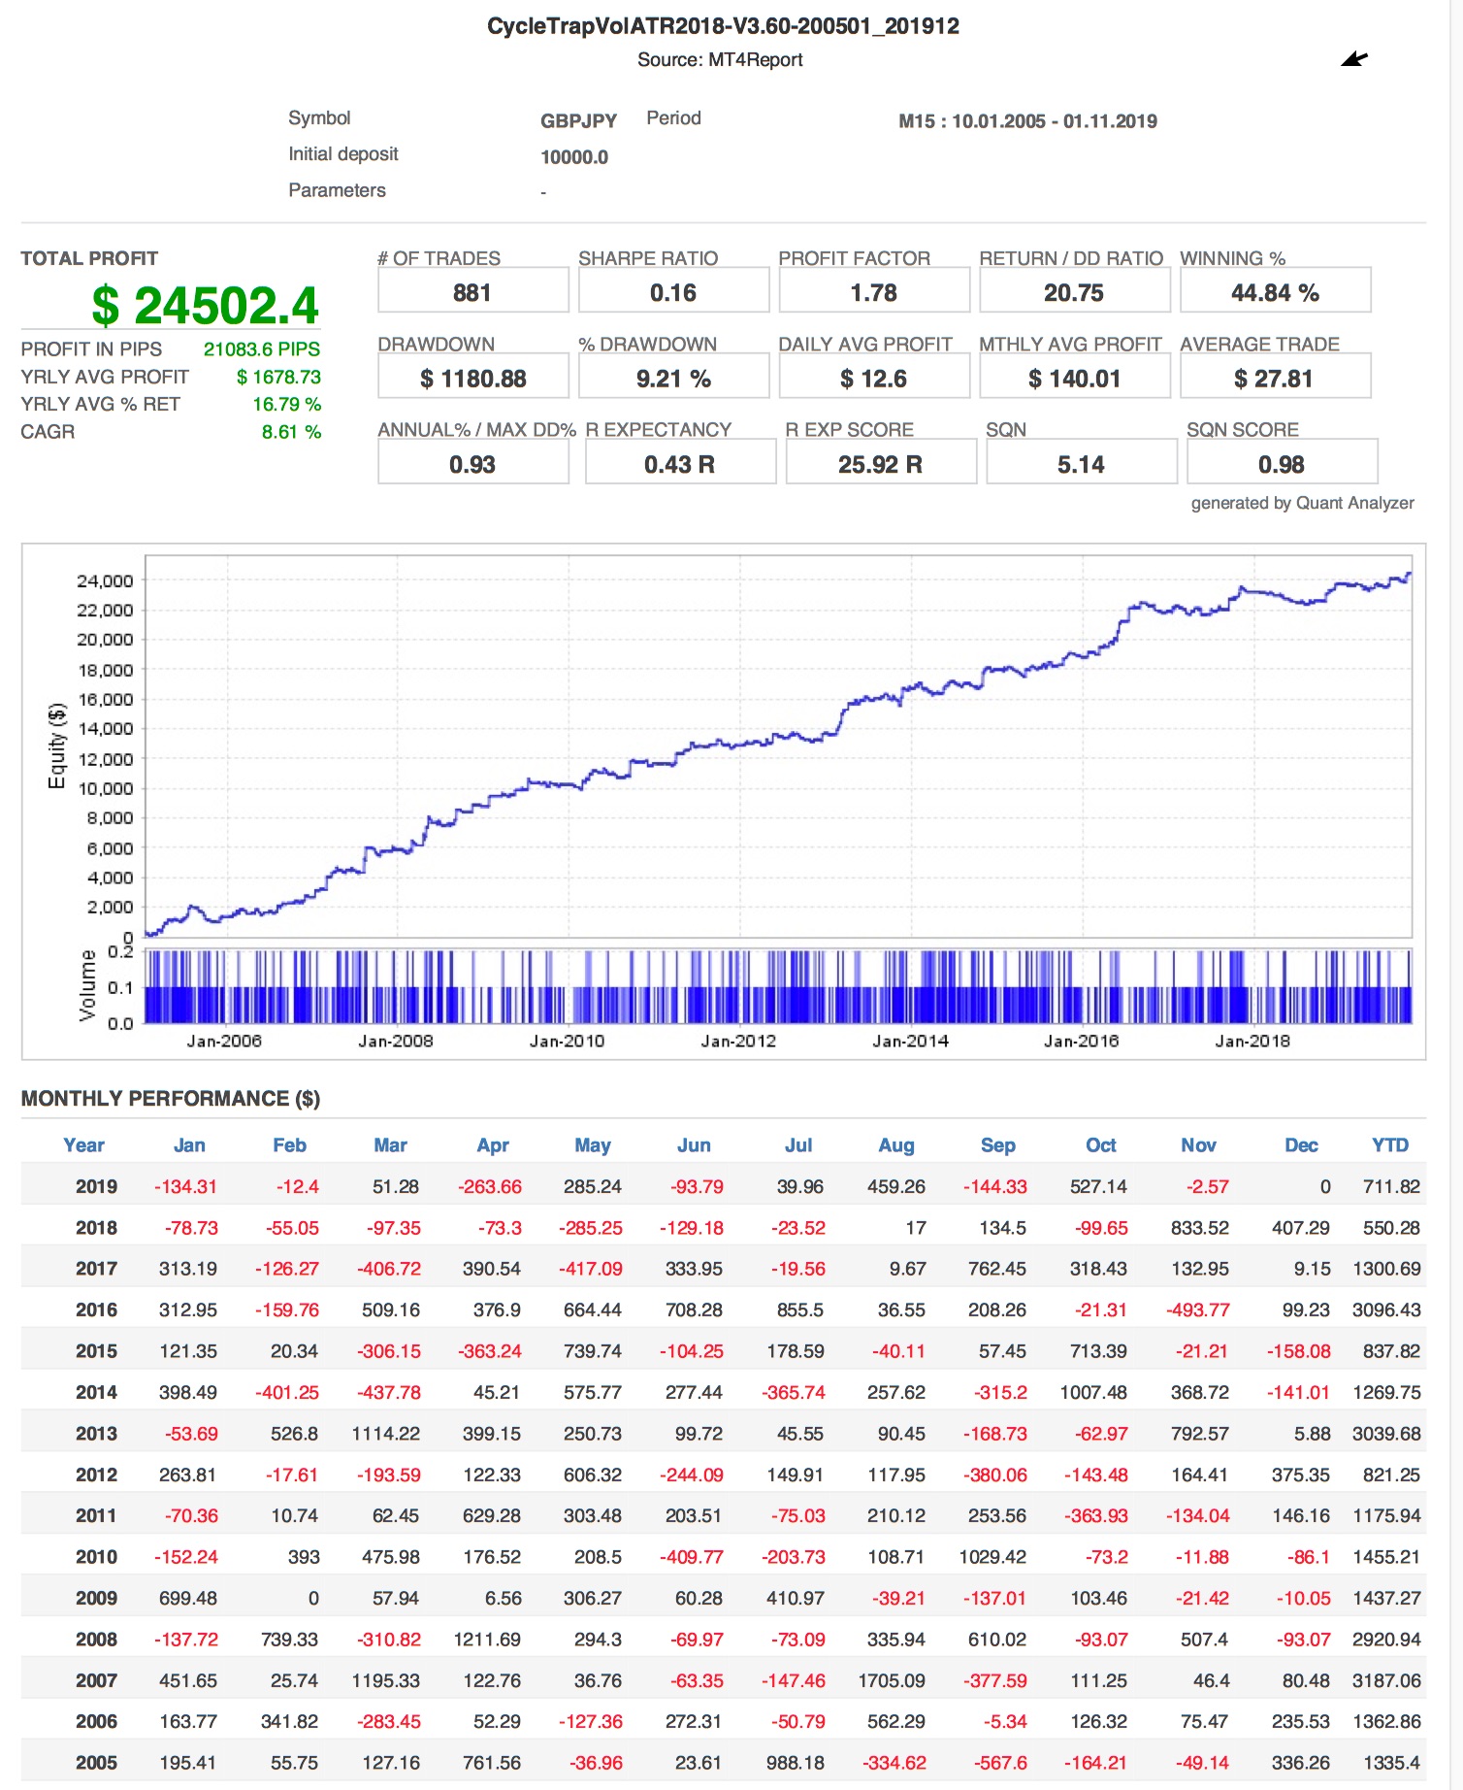Click the Drawdown value $ 1180.88
Viewport: 1463px width, 1790px height.
472,379
